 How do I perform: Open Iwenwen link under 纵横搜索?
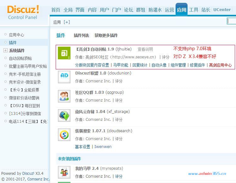(x=103, y=147)
